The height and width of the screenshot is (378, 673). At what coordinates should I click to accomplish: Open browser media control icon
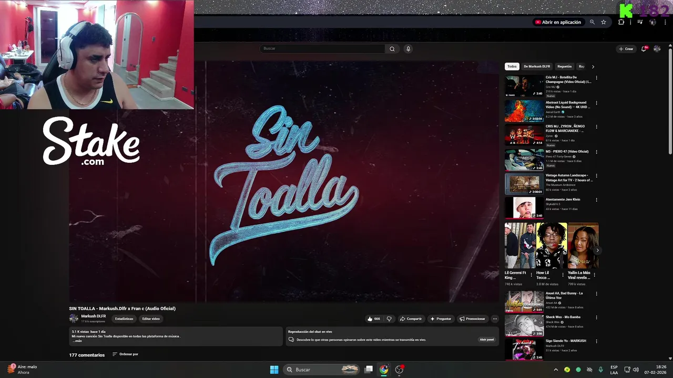640,22
